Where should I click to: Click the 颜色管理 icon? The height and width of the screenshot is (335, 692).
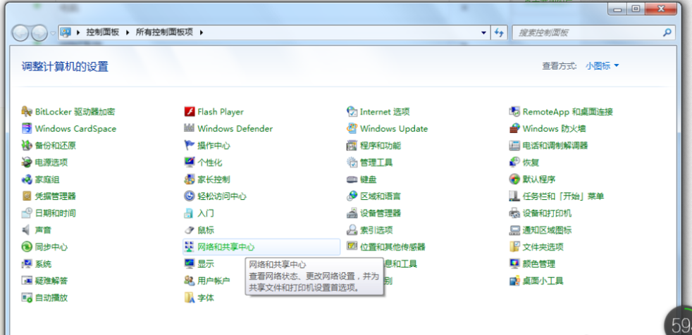tap(515, 264)
